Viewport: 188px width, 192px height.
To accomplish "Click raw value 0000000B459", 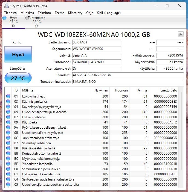I will (x=165, y=107).
